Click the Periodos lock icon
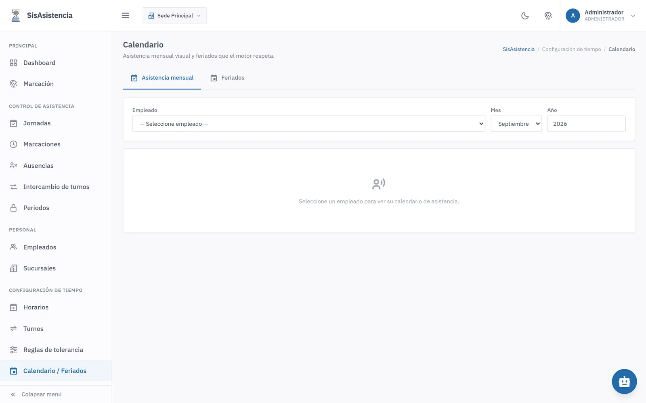Viewport: 646px width, 403px height. point(13,208)
